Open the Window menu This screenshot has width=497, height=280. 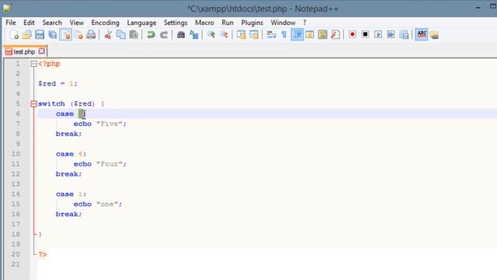pos(283,23)
